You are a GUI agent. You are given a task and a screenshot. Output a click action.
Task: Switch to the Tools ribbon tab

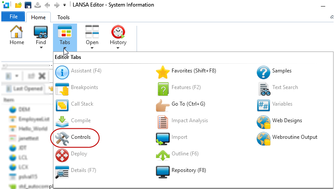point(63,17)
